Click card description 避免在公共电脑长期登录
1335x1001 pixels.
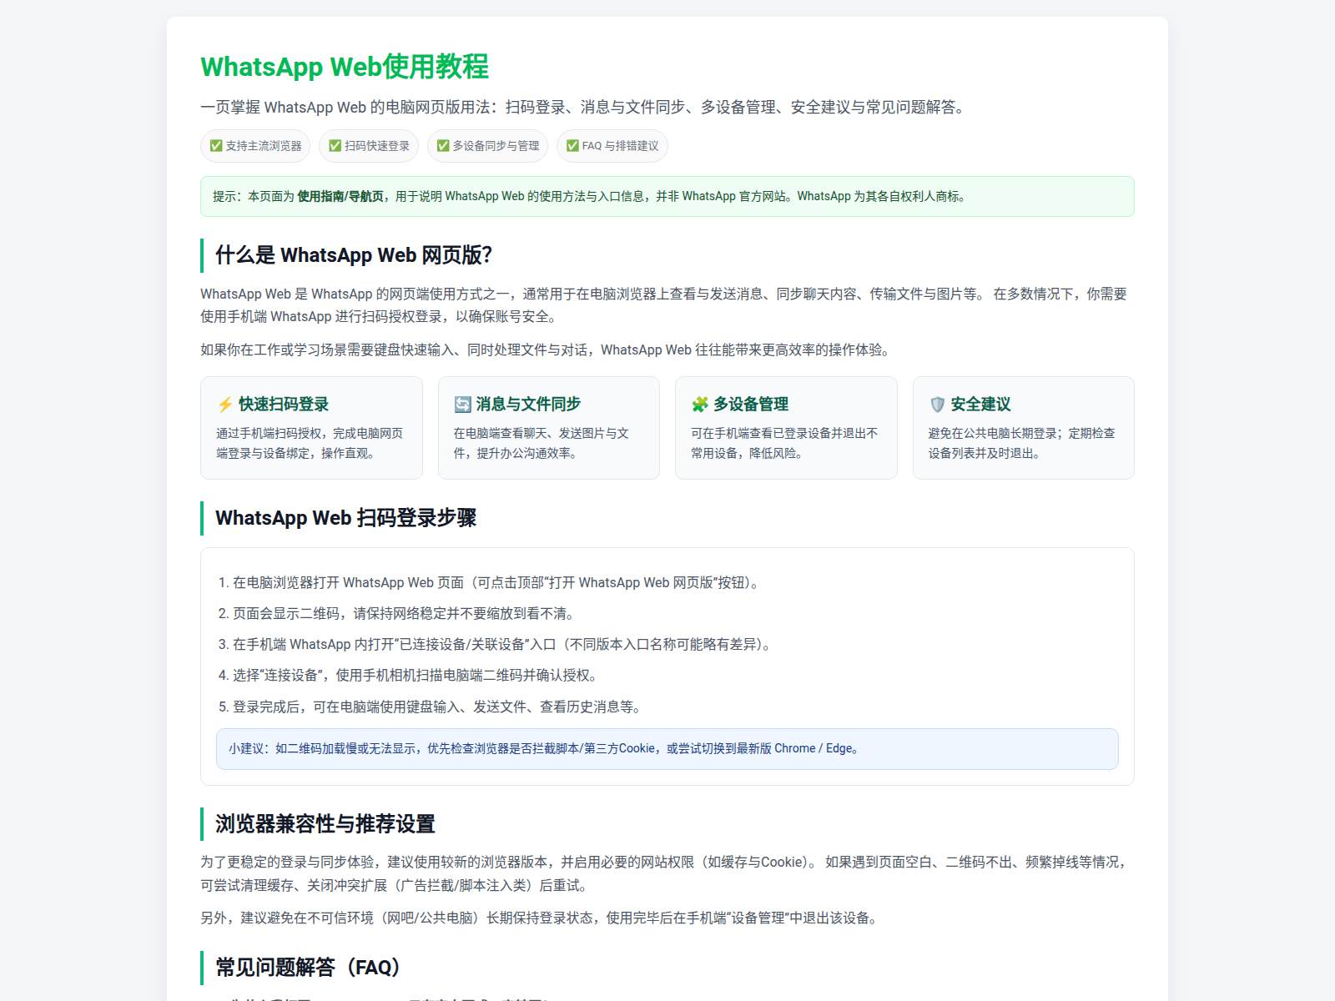(x=1021, y=444)
